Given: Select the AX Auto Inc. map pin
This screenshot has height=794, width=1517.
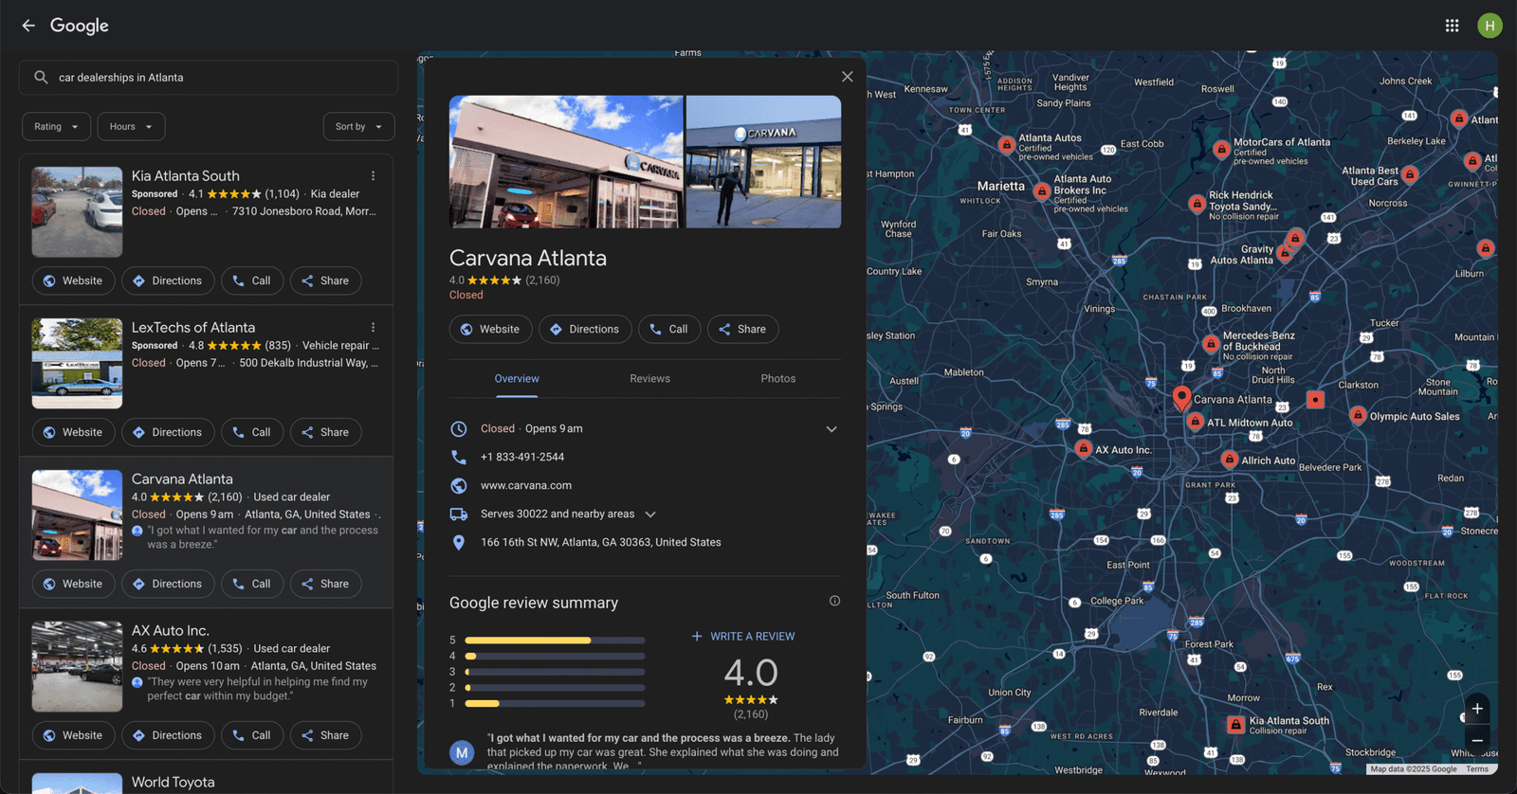Looking at the screenshot, I should 1084,449.
